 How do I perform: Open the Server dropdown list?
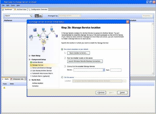[x=104, y=70]
